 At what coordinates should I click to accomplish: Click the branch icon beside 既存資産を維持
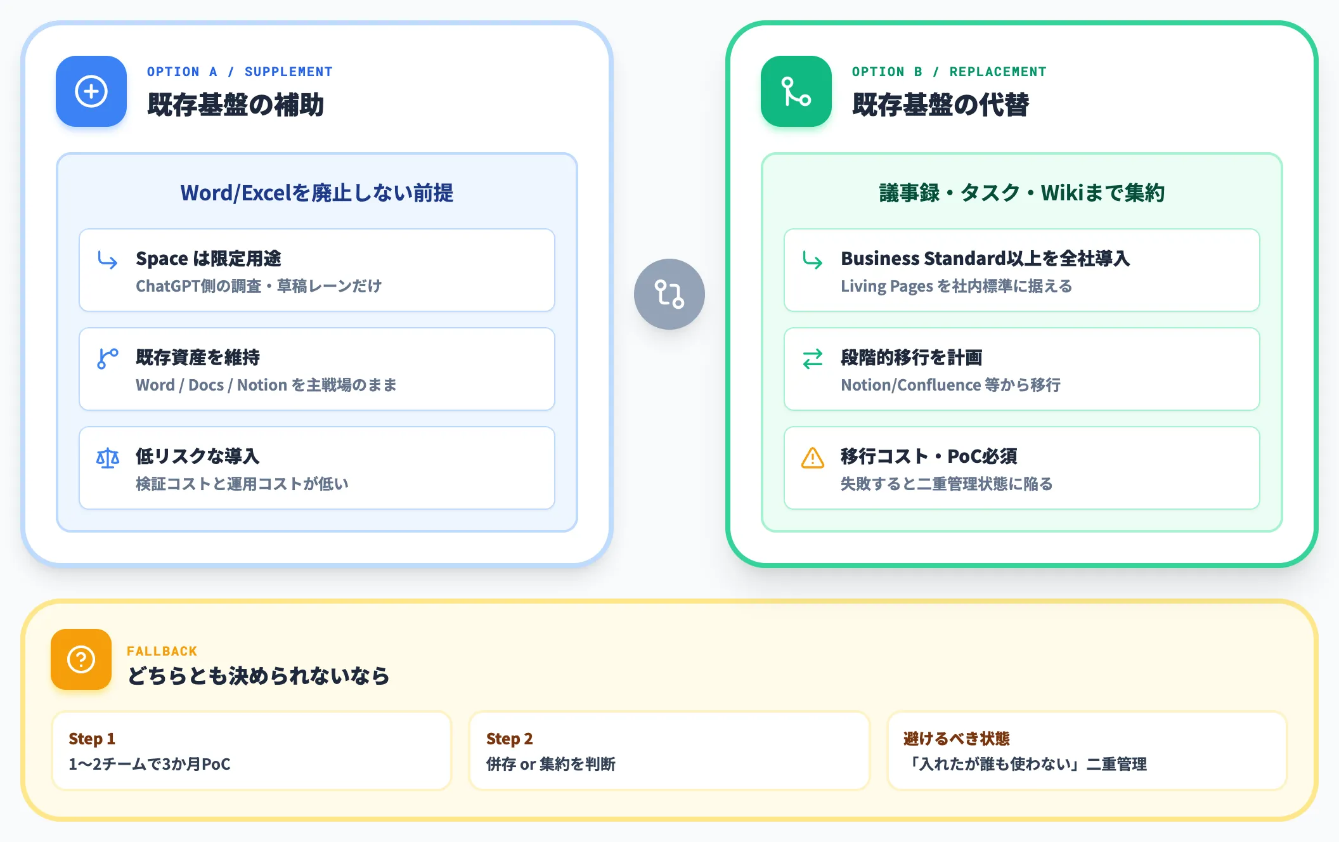tap(108, 359)
